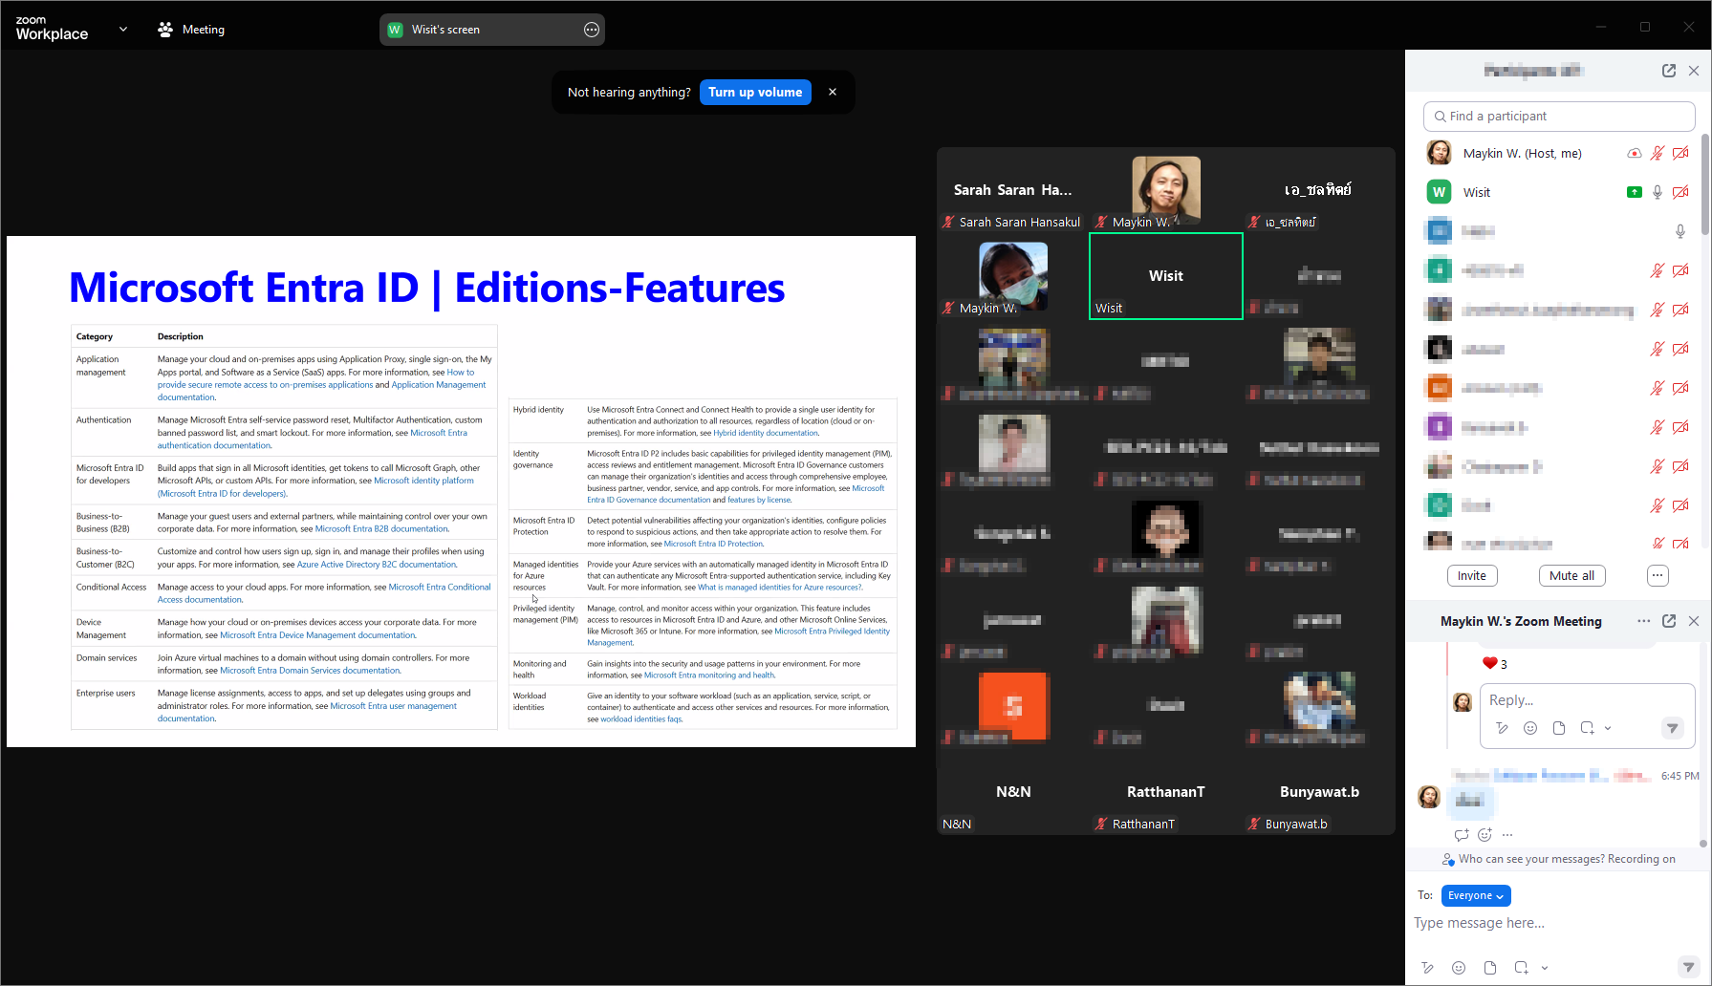The height and width of the screenshot is (986, 1712).
Task: Click screenshot icon in Reply box
Action: 1587,728
